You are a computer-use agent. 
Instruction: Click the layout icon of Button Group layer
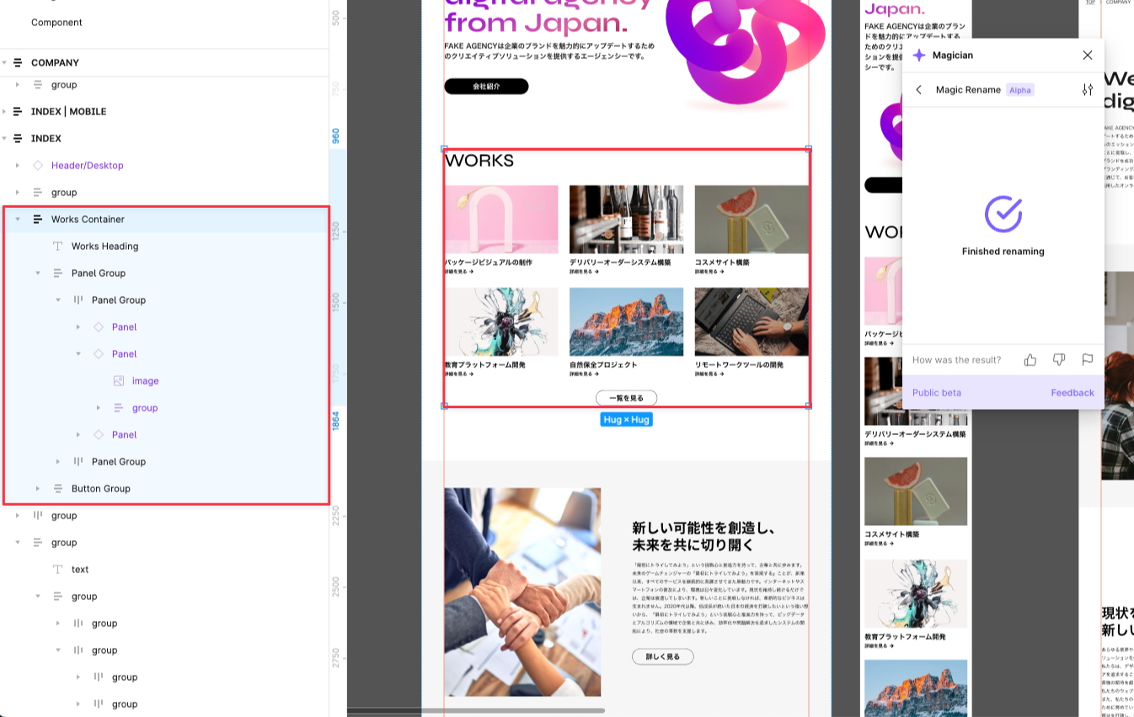(x=58, y=488)
